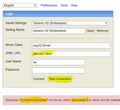Open the Tools link
The width and height of the screenshot is (120, 110).
[64, 5]
